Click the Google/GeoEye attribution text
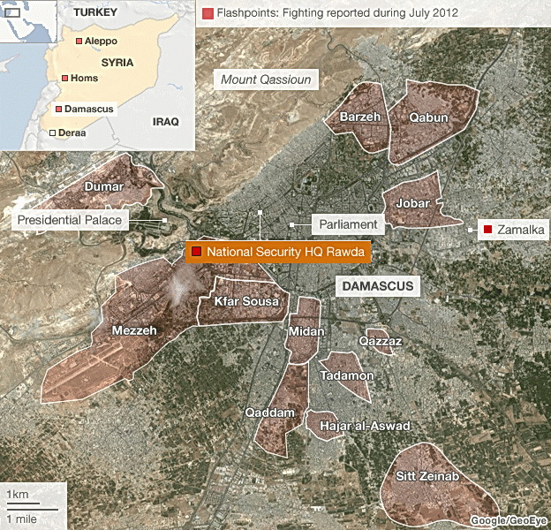 509,519
